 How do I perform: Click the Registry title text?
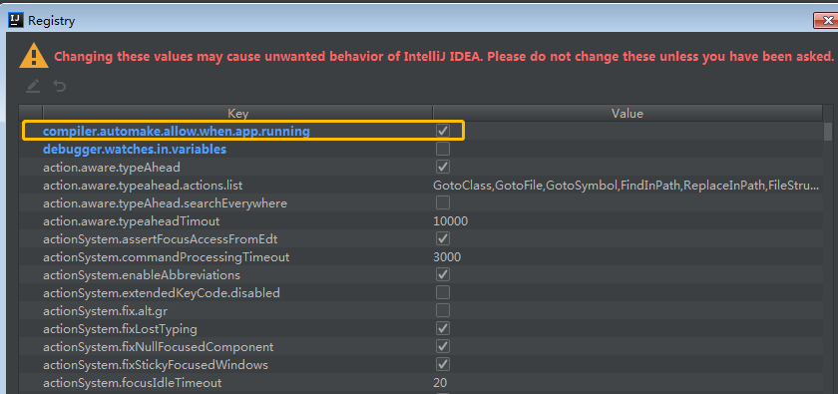[51, 21]
